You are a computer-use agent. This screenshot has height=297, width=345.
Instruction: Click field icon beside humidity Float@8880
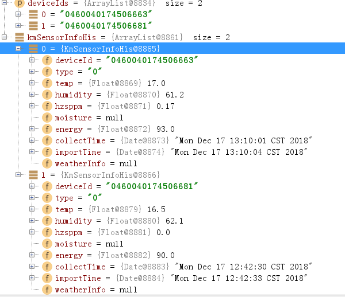(x=47, y=221)
